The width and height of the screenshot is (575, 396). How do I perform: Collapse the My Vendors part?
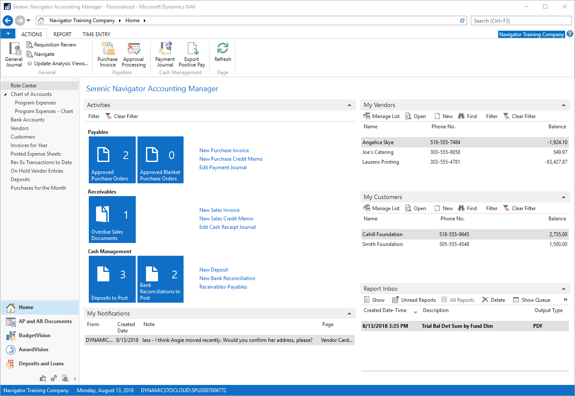[x=563, y=105]
